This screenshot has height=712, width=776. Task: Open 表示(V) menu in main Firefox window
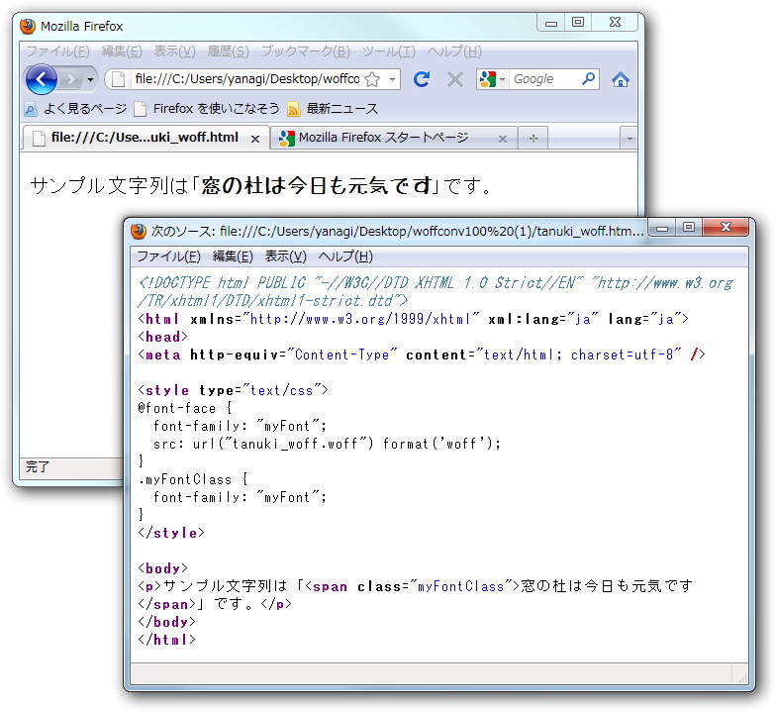(174, 51)
